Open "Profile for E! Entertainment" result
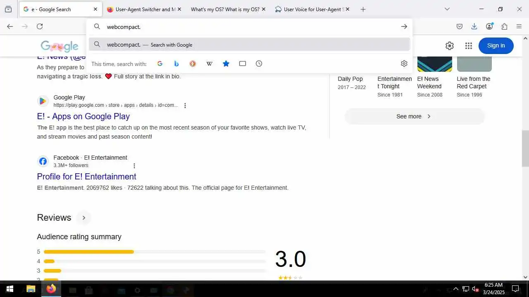The width and height of the screenshot is (529, 297). pos(87,177)
